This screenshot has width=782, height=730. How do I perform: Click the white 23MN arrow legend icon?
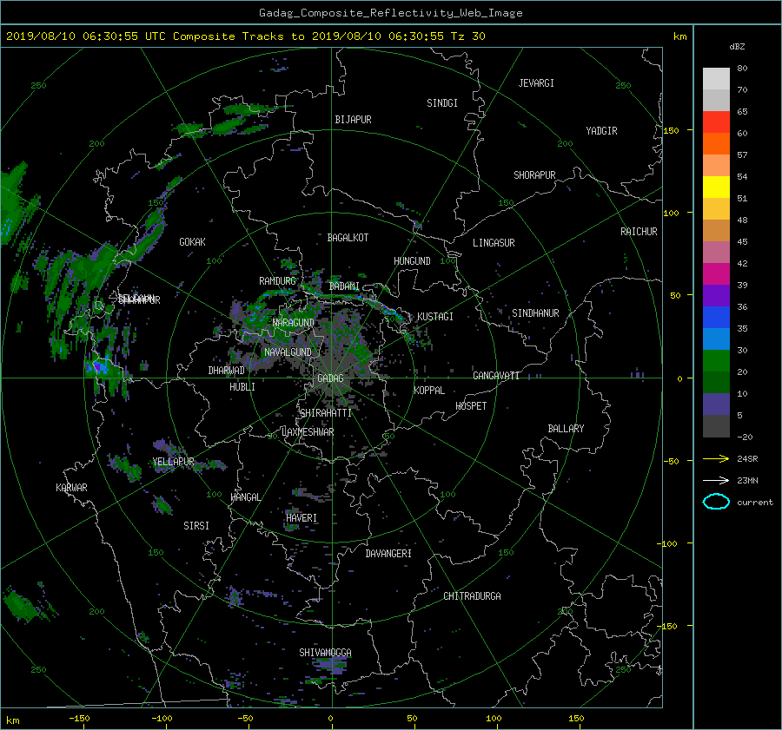716,480
